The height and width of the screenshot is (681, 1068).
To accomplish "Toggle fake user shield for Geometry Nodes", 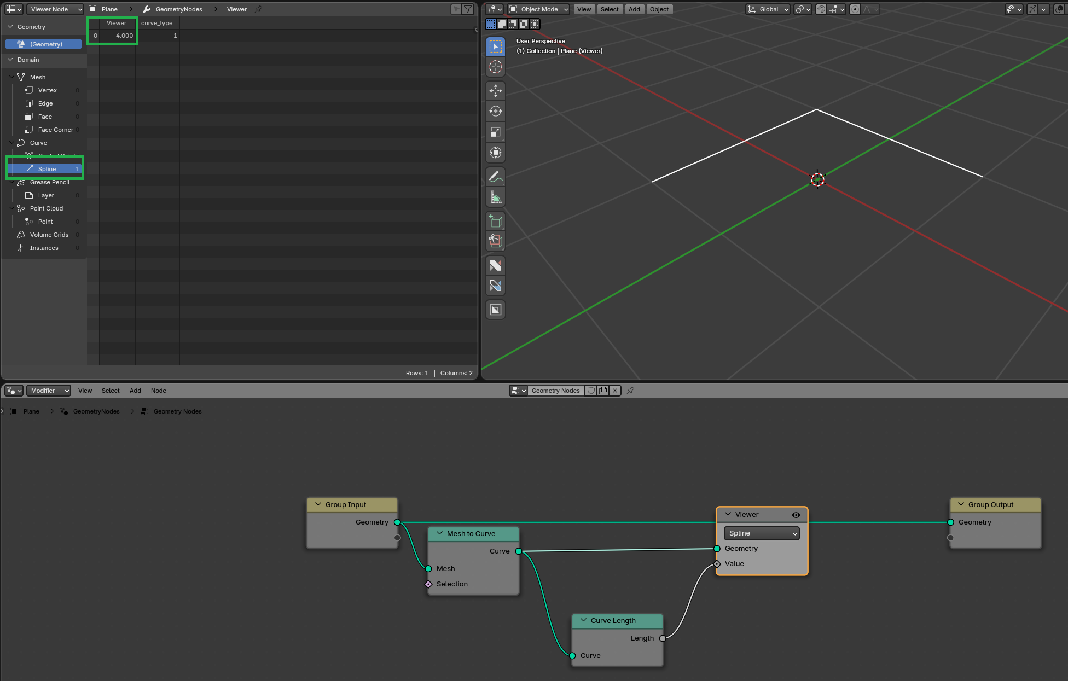I will point(591,391).
